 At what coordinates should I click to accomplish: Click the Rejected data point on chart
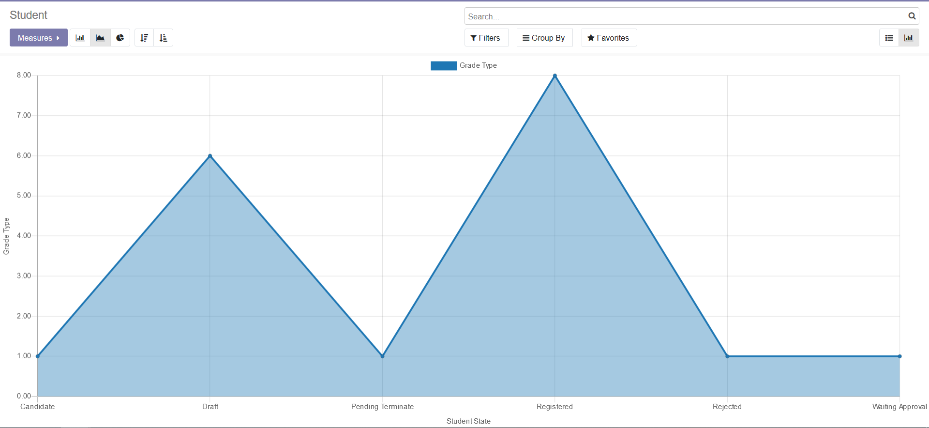coord(727,356)
